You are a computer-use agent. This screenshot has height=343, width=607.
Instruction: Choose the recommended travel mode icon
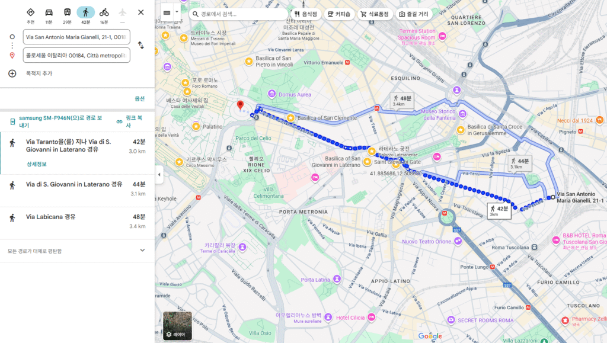(31, 12)
